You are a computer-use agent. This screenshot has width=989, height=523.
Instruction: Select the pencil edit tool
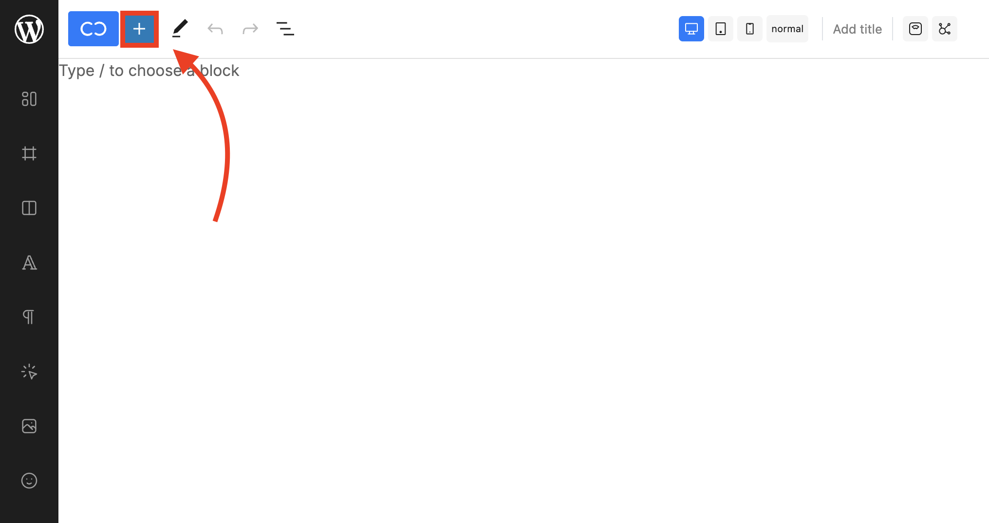pyautogui.click(x=180, y=29)
